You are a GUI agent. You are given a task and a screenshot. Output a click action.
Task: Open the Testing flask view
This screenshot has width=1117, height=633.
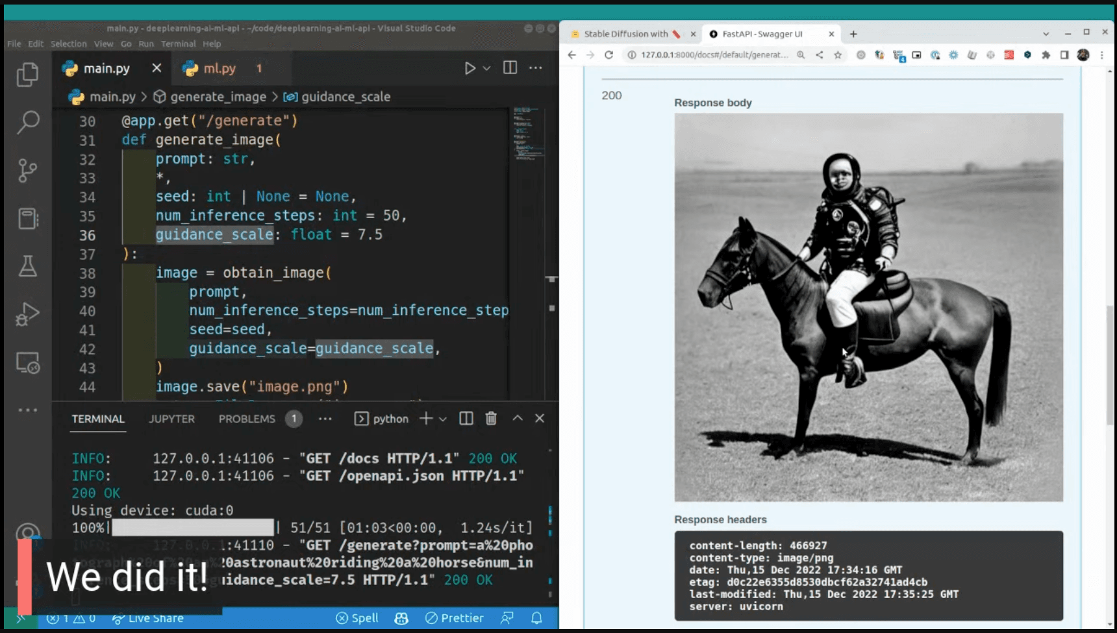point(27,266)
